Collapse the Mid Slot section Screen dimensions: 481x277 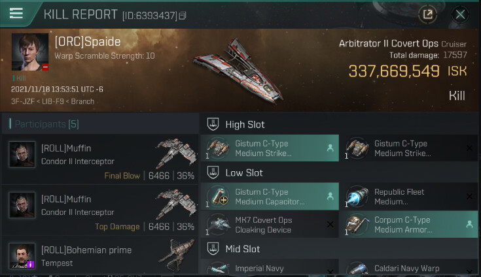213,248
